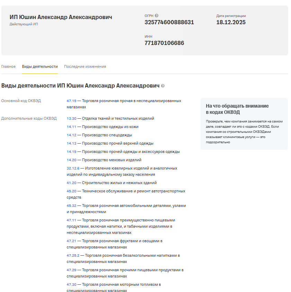Open the 47.30 моторным топливом code

pyautogui.click(x=71, y=284)
